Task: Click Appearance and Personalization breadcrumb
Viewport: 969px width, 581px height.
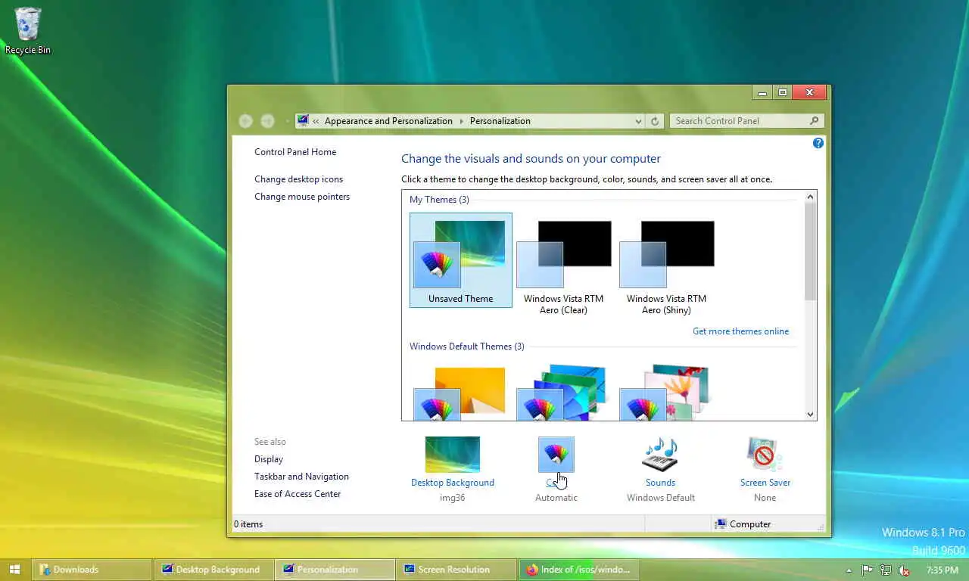Action: [388, 121]
